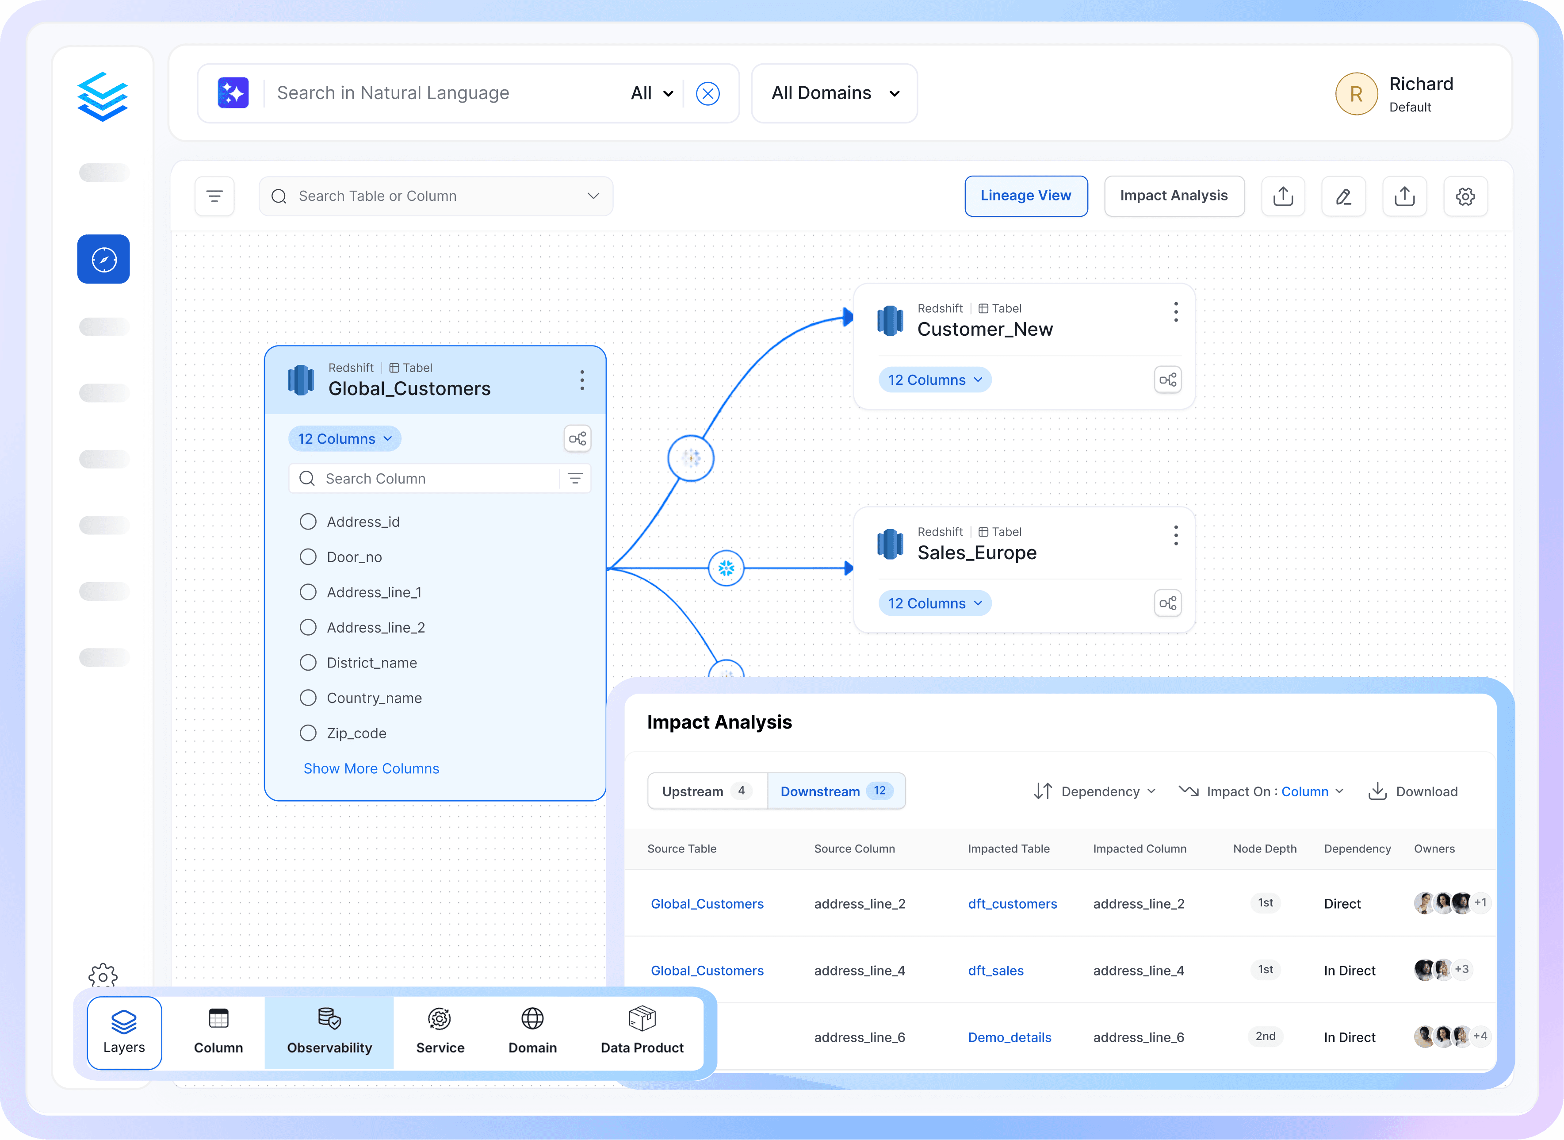Select the Observability layer tab
Image resolution: width=1564 pixels, height=1140 pixels.
[x=329, y=1033]
